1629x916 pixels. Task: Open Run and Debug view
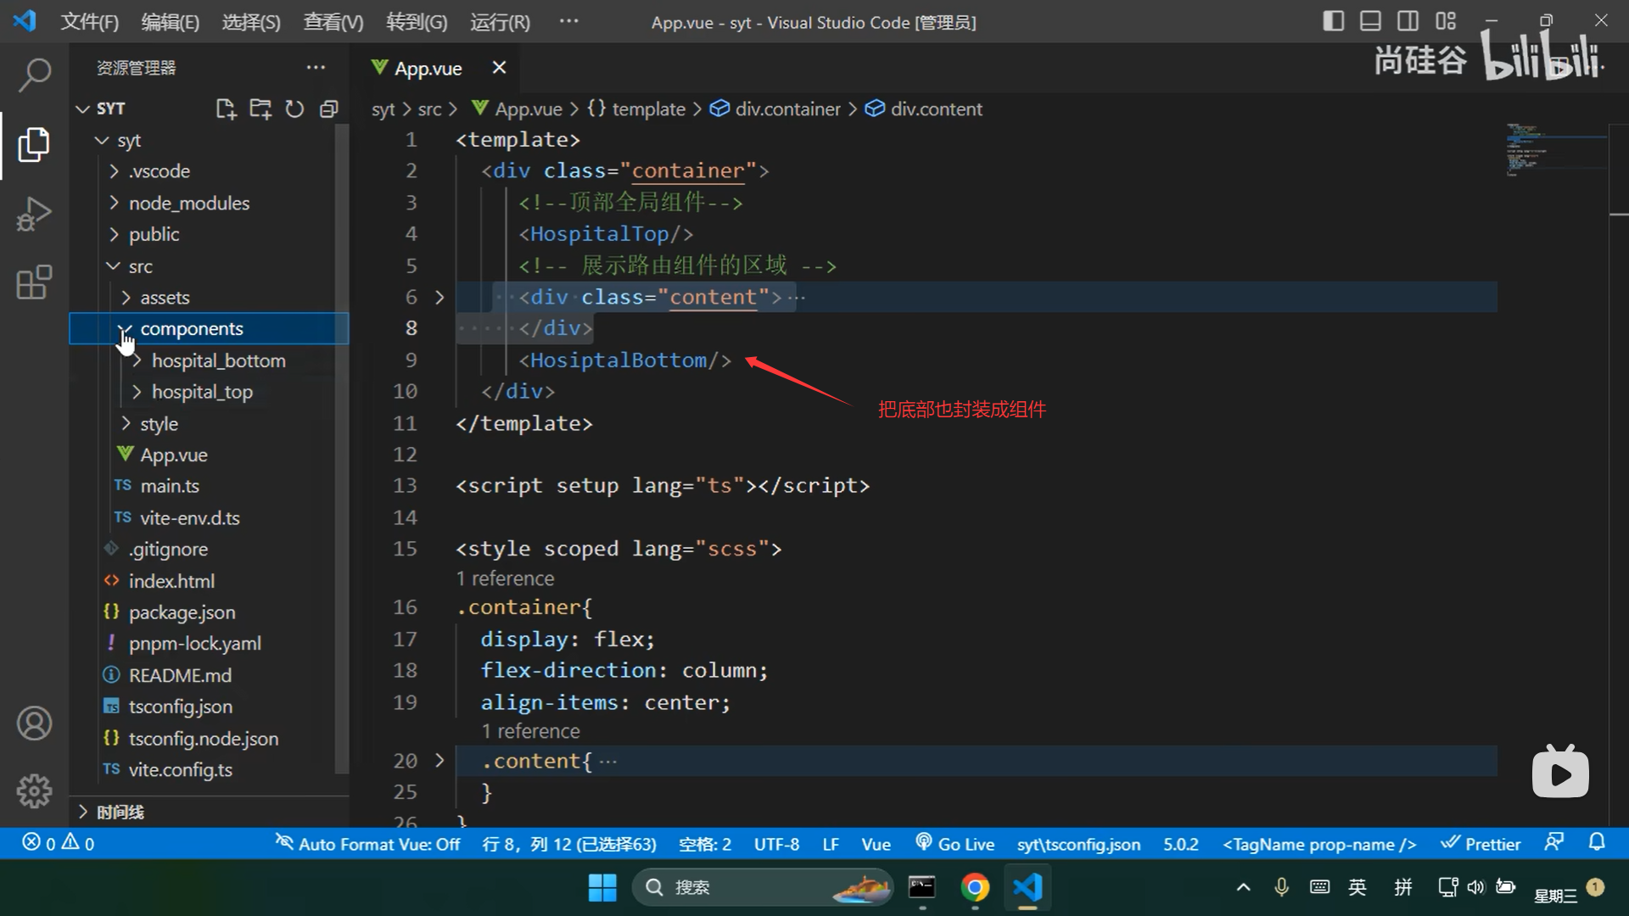(x=34, y=214)
